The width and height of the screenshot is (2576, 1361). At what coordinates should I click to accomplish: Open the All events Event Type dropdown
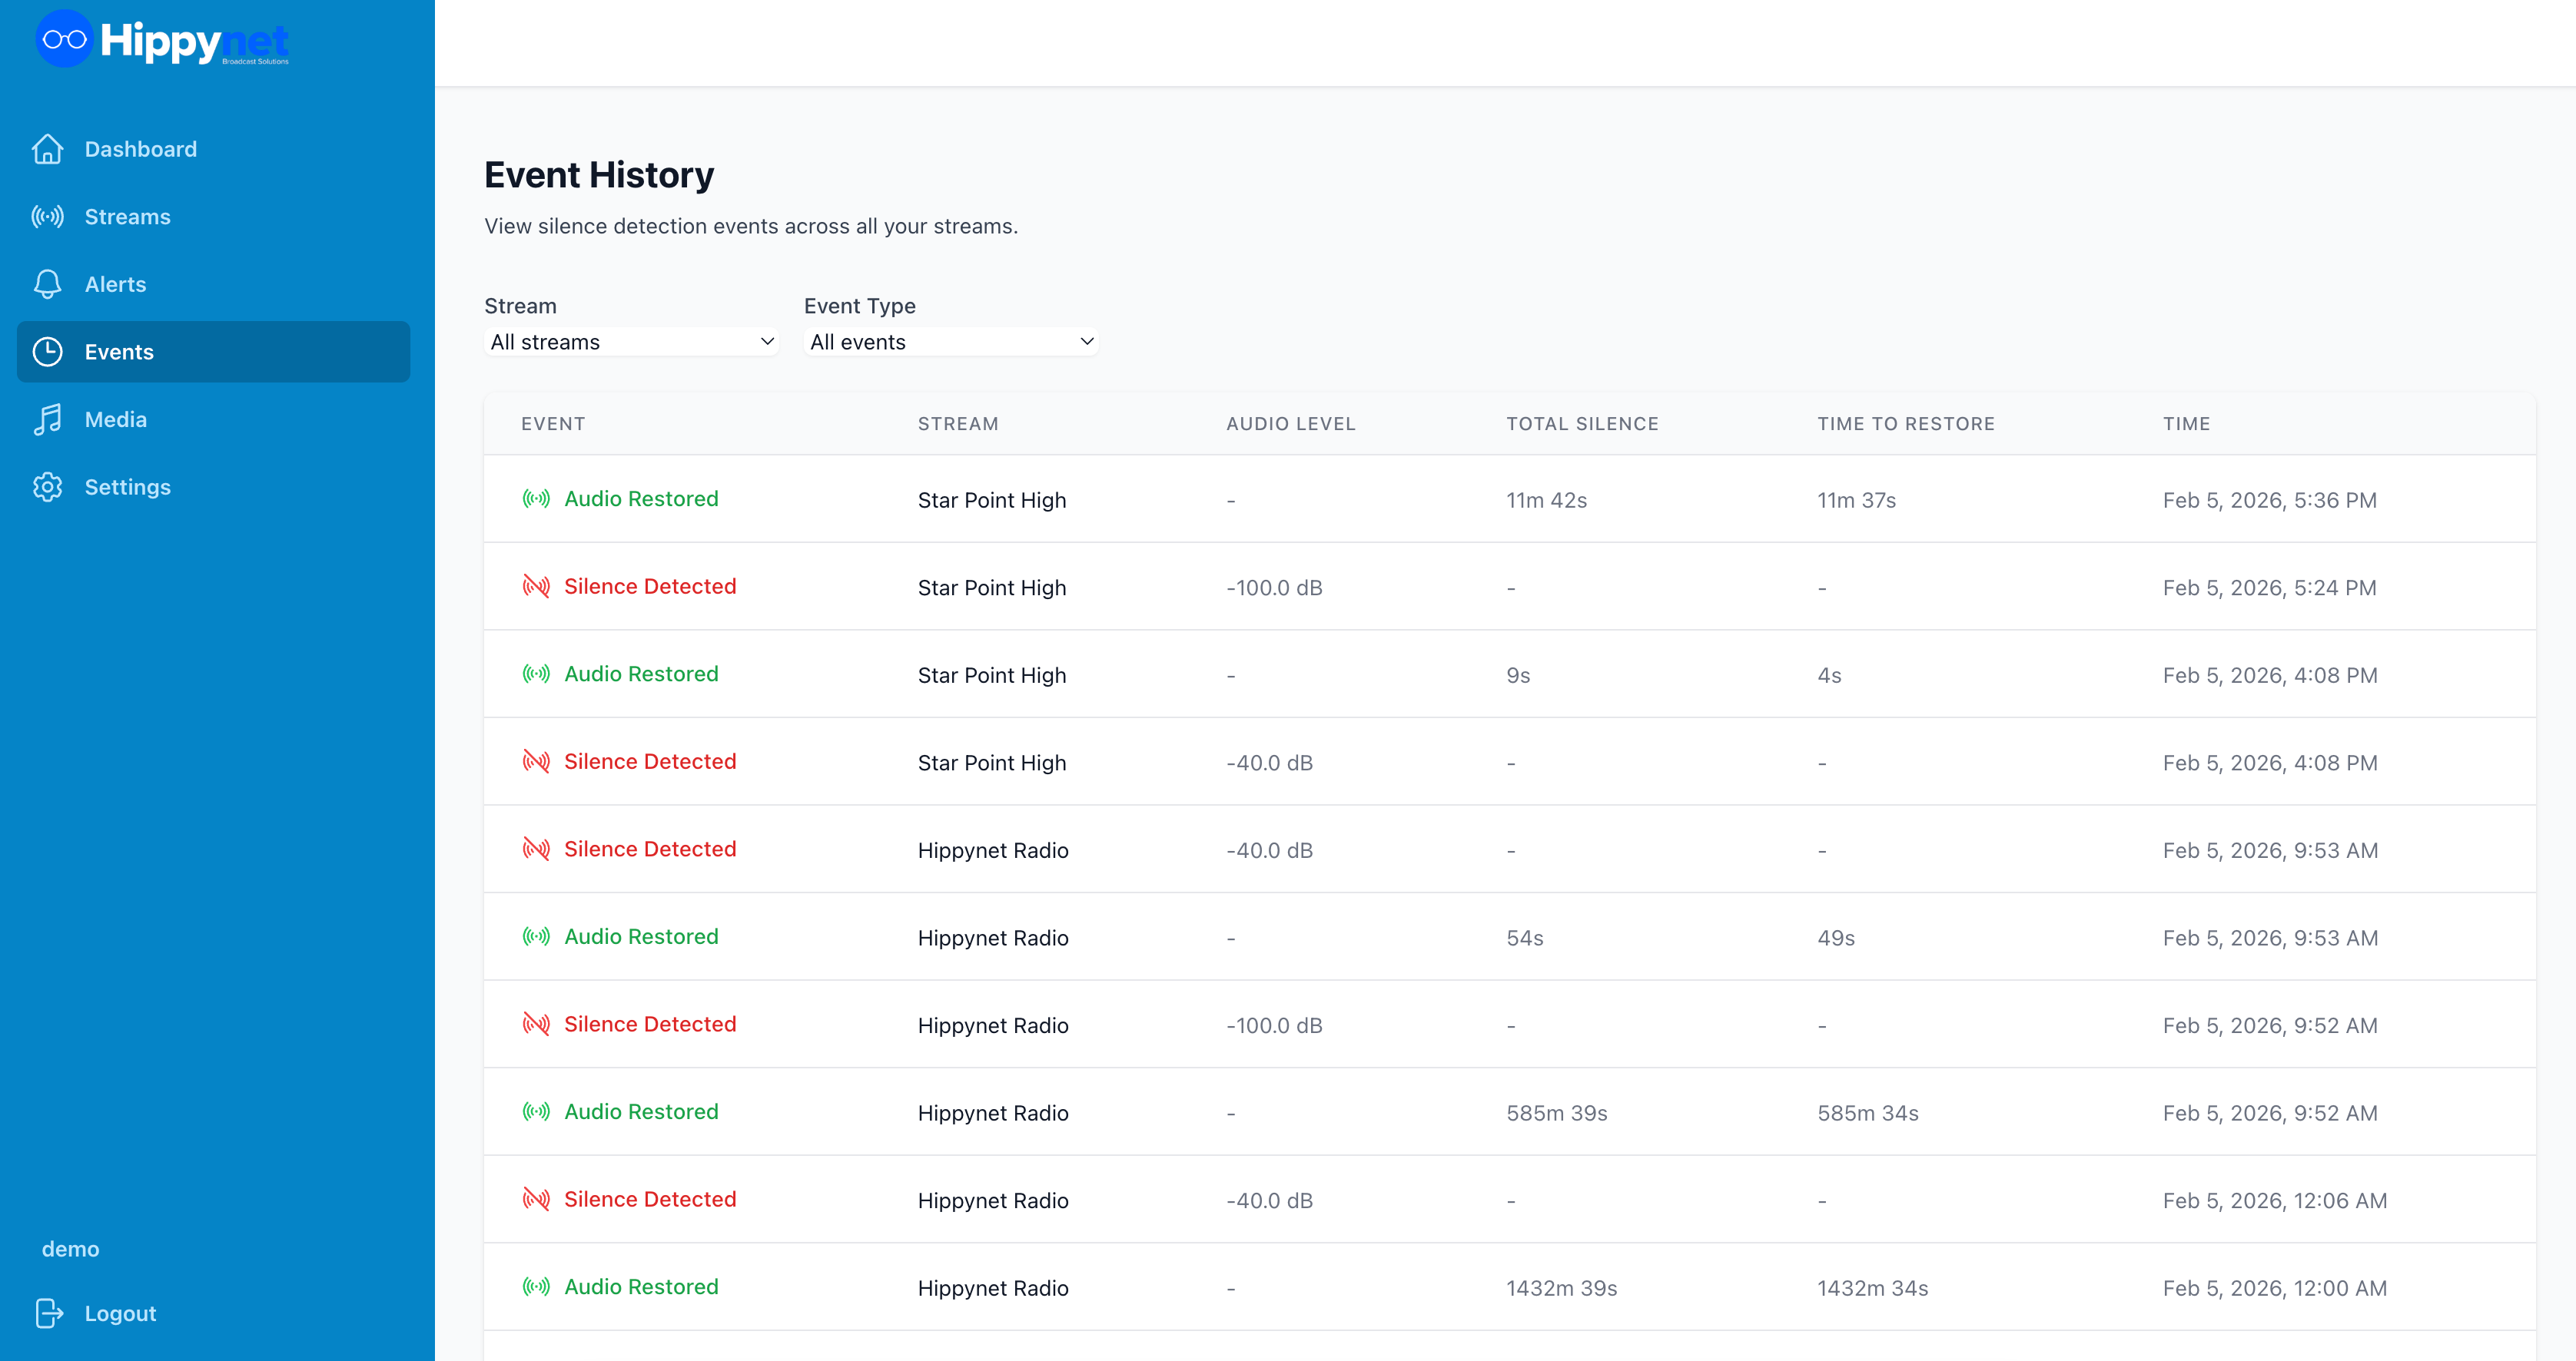coord(950,342)
